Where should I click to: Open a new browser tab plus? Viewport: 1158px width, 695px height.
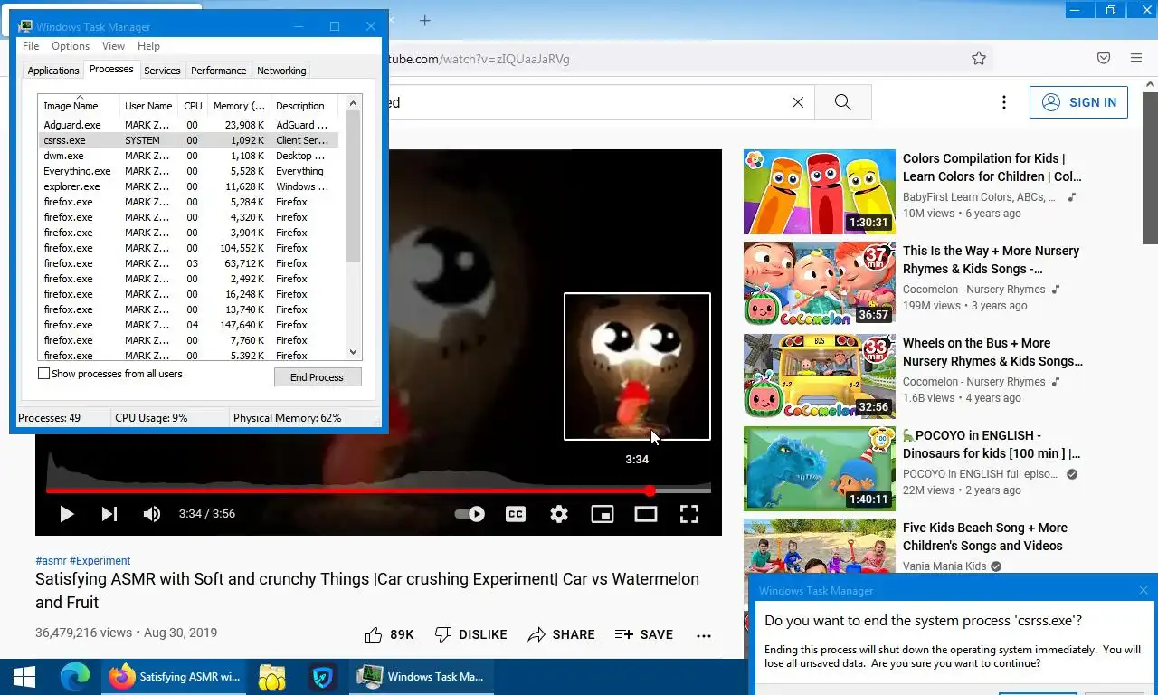(424, 20)
